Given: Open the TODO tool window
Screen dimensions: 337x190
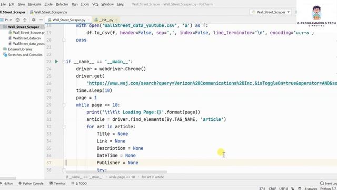Looking at the screenshot, I should [x=79, y=183].
